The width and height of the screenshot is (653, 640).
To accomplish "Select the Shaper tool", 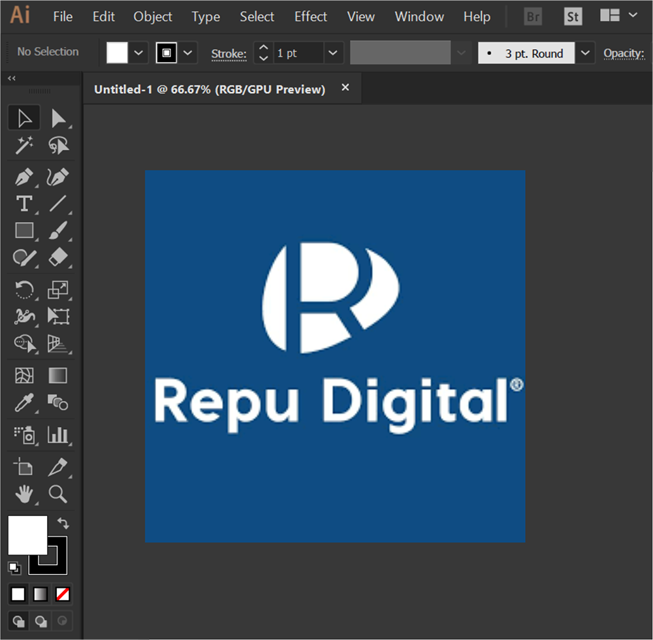I will [24, 257].
